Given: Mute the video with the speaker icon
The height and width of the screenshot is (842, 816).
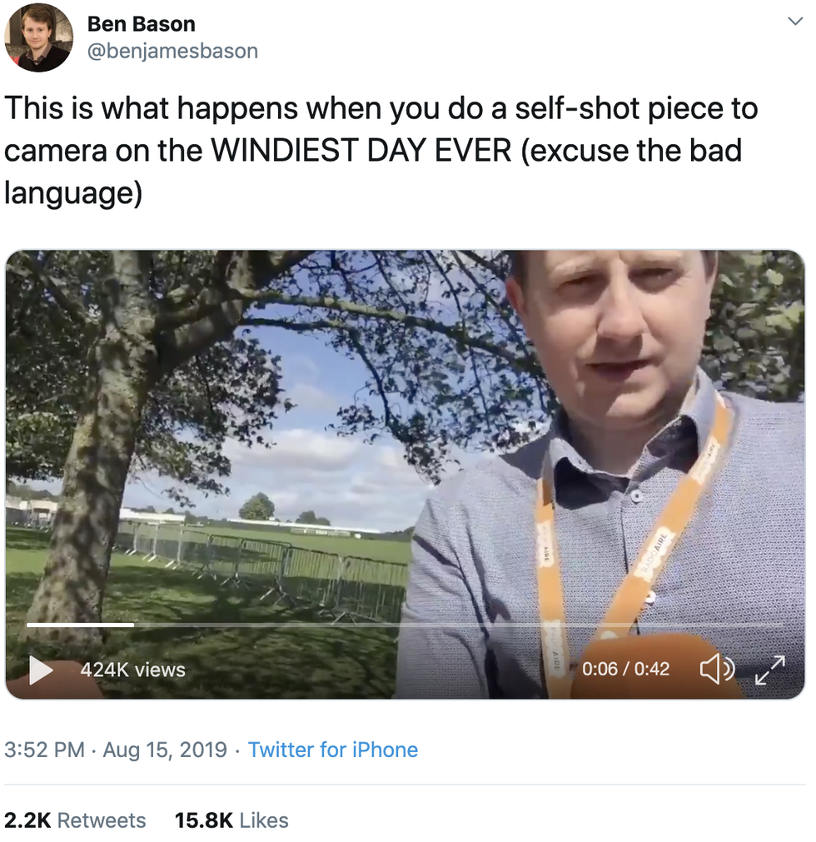Looking at the screenshot, I should pos(716,669).
